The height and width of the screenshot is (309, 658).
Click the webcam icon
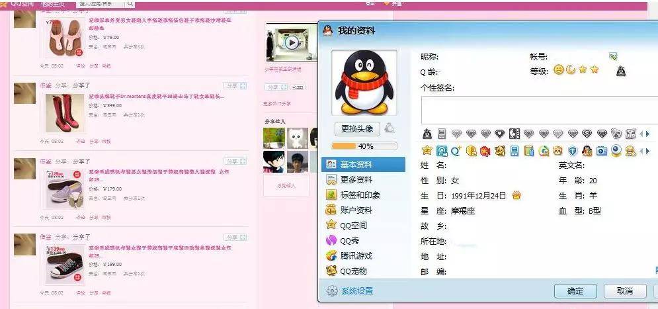(x=616, y=151)
